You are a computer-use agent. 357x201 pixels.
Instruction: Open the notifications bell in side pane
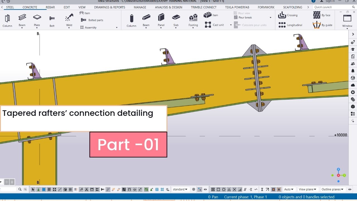click(353, 71)
